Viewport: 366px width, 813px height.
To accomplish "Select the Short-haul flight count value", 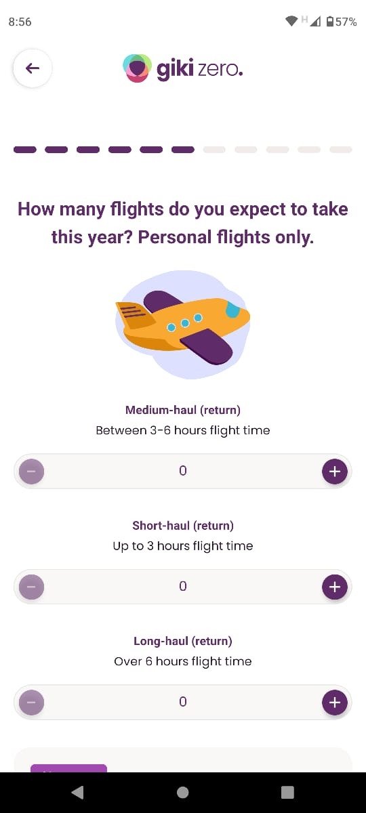I will point(183,586).
